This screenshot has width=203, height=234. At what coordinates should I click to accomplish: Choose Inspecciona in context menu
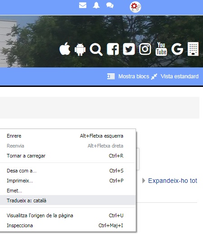click(68, 225)
